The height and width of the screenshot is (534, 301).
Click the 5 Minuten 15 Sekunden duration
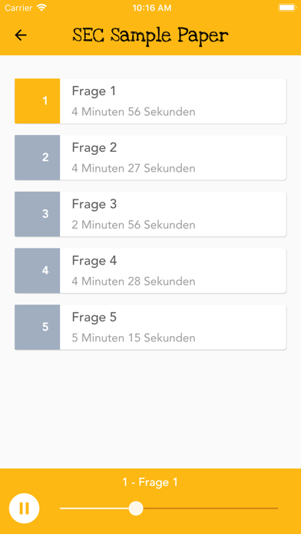pos(134,338)
